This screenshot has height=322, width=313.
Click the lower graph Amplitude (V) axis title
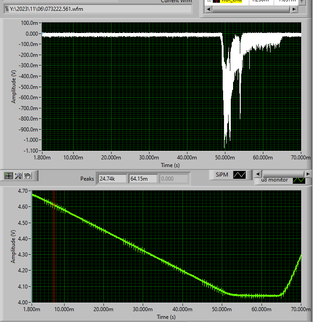[14, 247]
